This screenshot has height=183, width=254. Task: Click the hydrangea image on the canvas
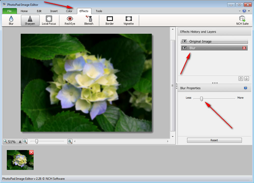point(86,83)
